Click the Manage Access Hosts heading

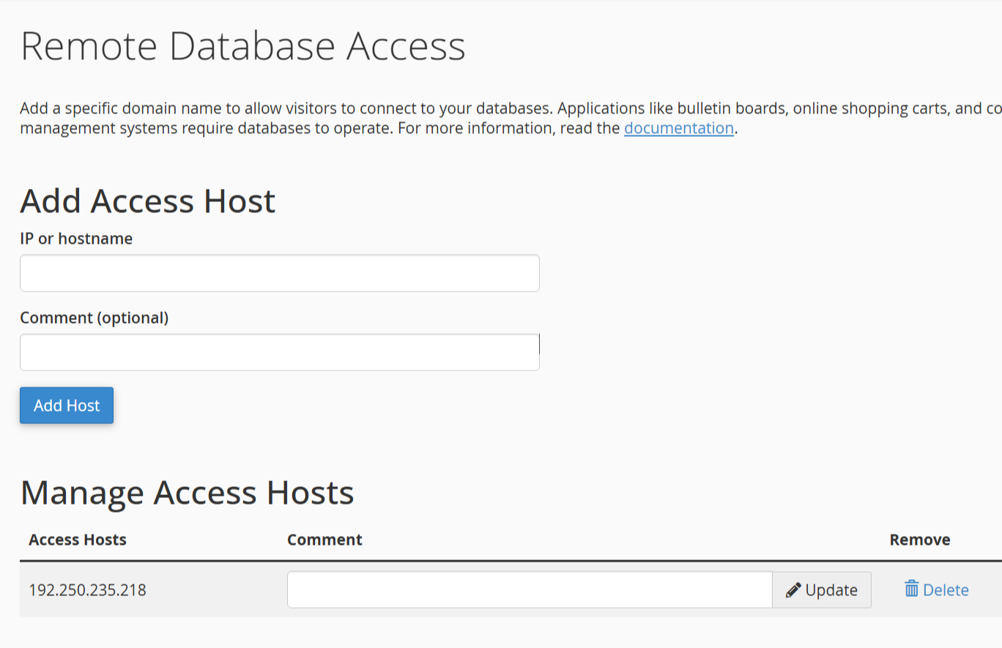pyautogui.click(x=188, y=492)
